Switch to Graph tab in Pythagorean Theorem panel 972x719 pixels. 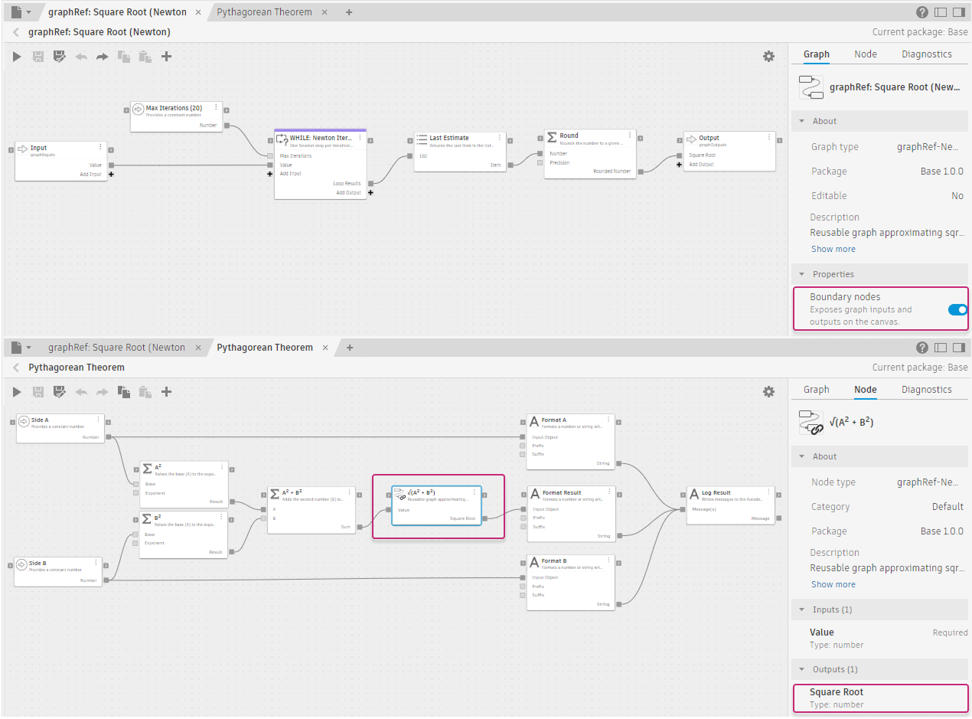[x=816, y=390]
